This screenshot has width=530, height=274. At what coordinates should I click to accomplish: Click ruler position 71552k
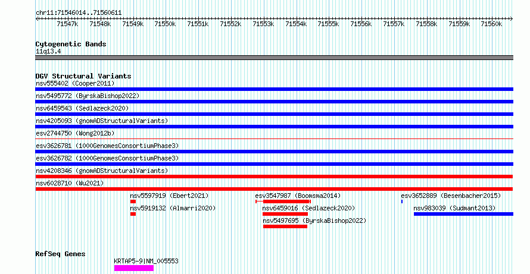(231, 24)
